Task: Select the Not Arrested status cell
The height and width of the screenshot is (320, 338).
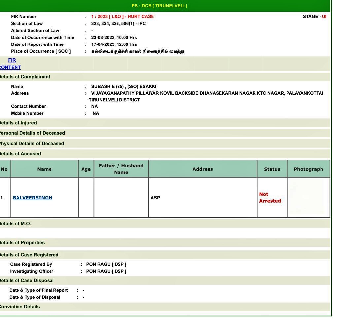Action: click(x=272, y=197)
